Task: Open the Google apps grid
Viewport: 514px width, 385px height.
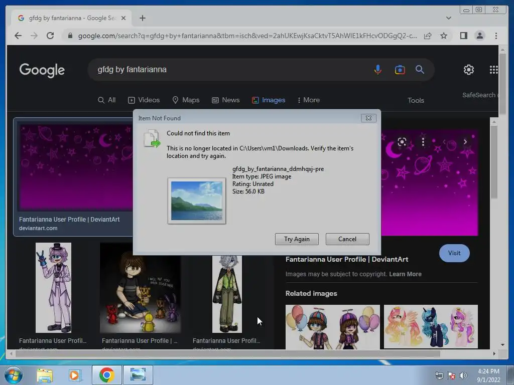Action: tap(494, 69)
